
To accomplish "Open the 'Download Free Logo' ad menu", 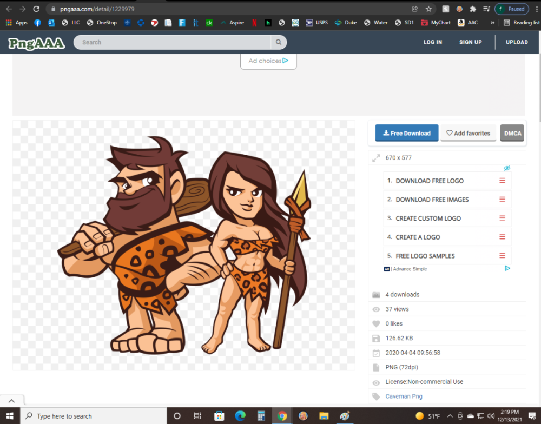I will pos(502,181).
